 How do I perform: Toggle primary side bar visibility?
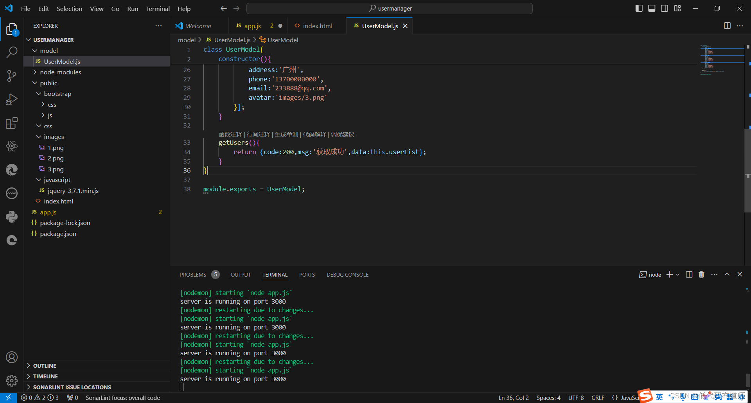[639, 8]
